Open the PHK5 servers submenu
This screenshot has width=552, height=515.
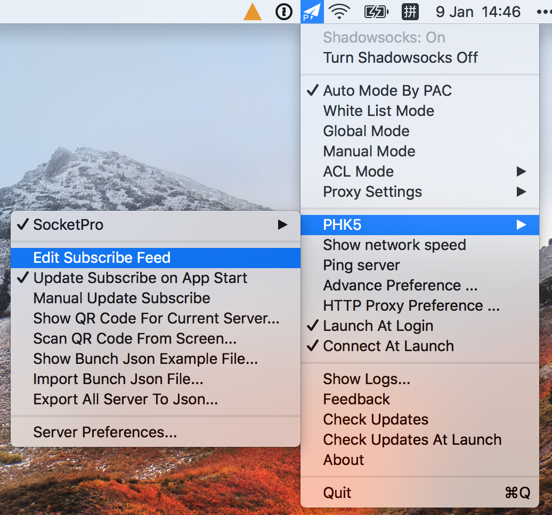[x=420, y=225]
